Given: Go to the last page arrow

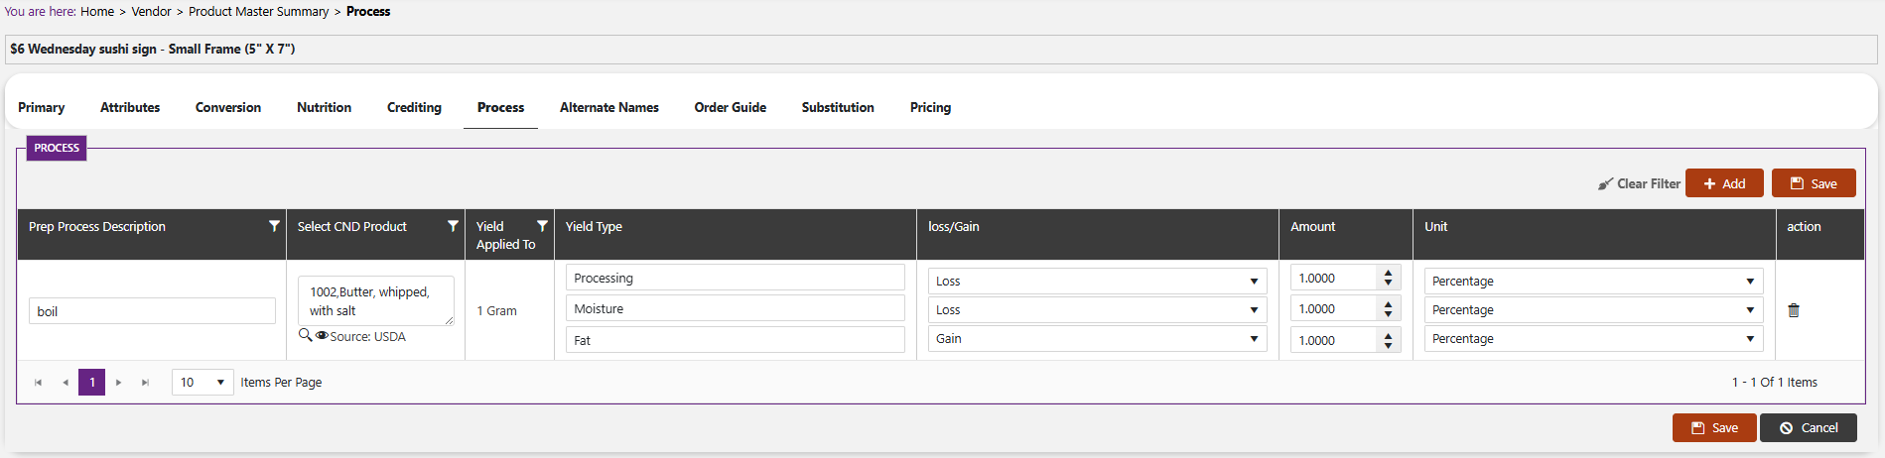Looking at the screenshot, I should [145, 383].
